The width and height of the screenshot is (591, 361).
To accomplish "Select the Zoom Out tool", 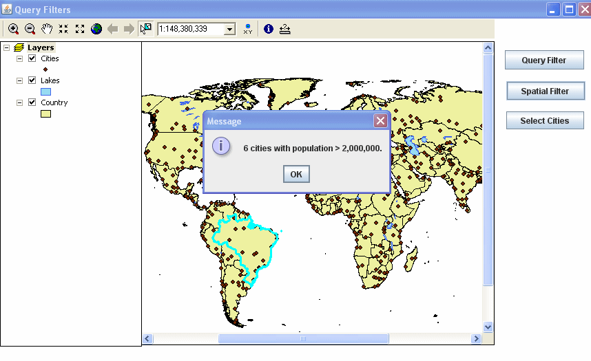I will click(30, 29).
